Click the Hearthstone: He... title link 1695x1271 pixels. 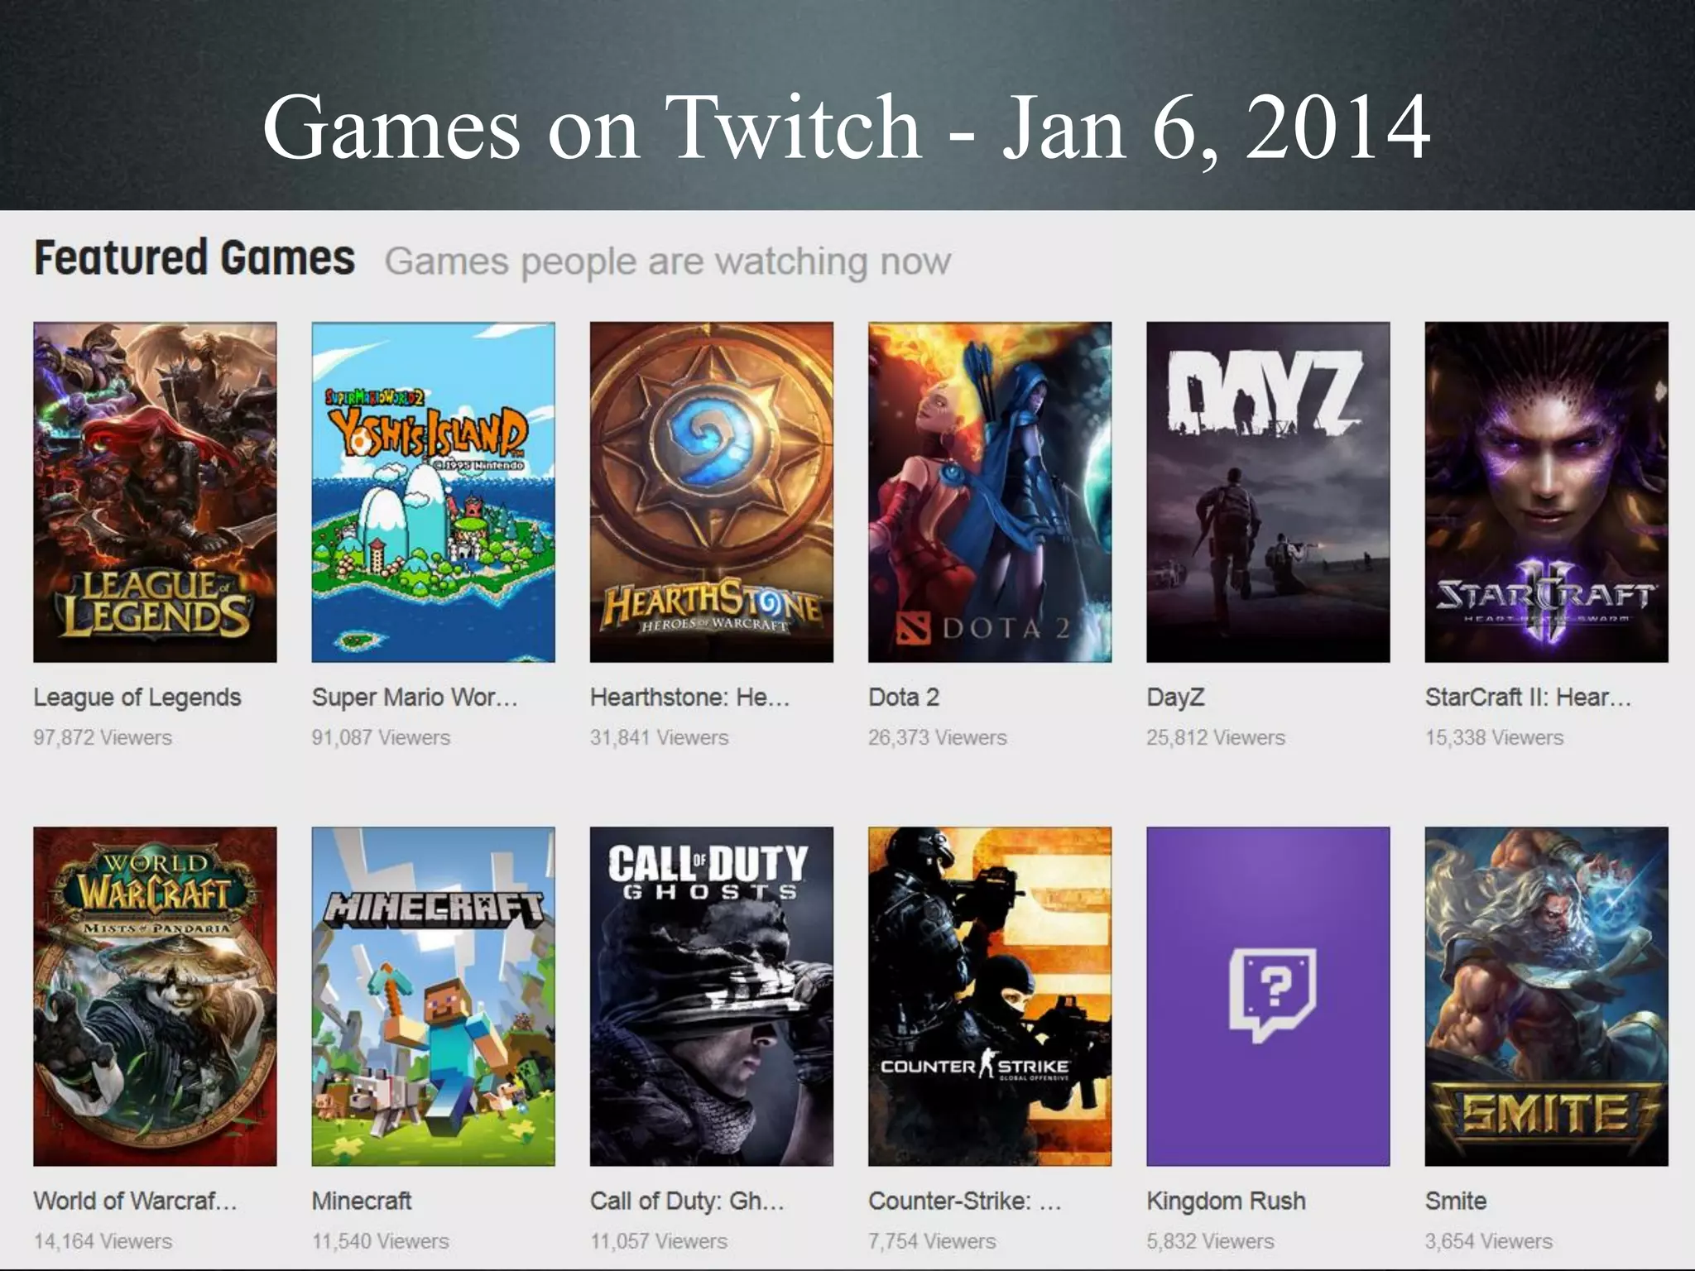(689, 698)
